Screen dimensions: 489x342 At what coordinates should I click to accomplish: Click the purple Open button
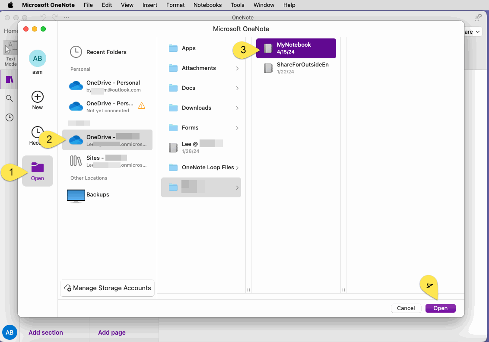click(x=440, y=308)
